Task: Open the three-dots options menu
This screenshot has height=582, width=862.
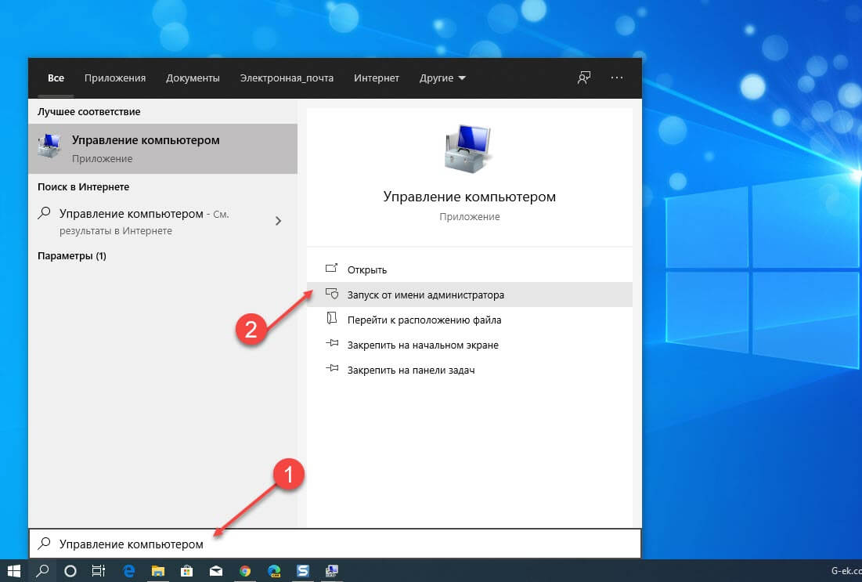Action: click(617, 78)
